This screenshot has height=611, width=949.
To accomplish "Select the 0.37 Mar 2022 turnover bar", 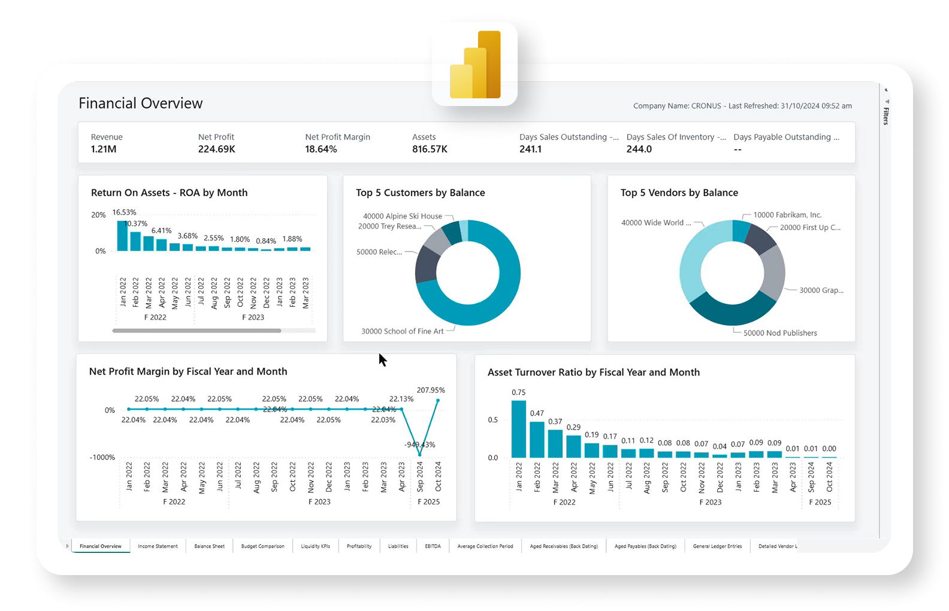I will pos(555,444).
